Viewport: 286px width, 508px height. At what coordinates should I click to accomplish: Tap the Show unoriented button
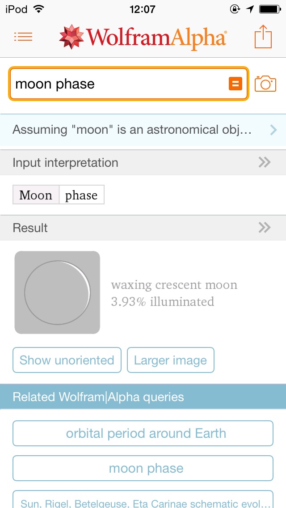point(67,360)
